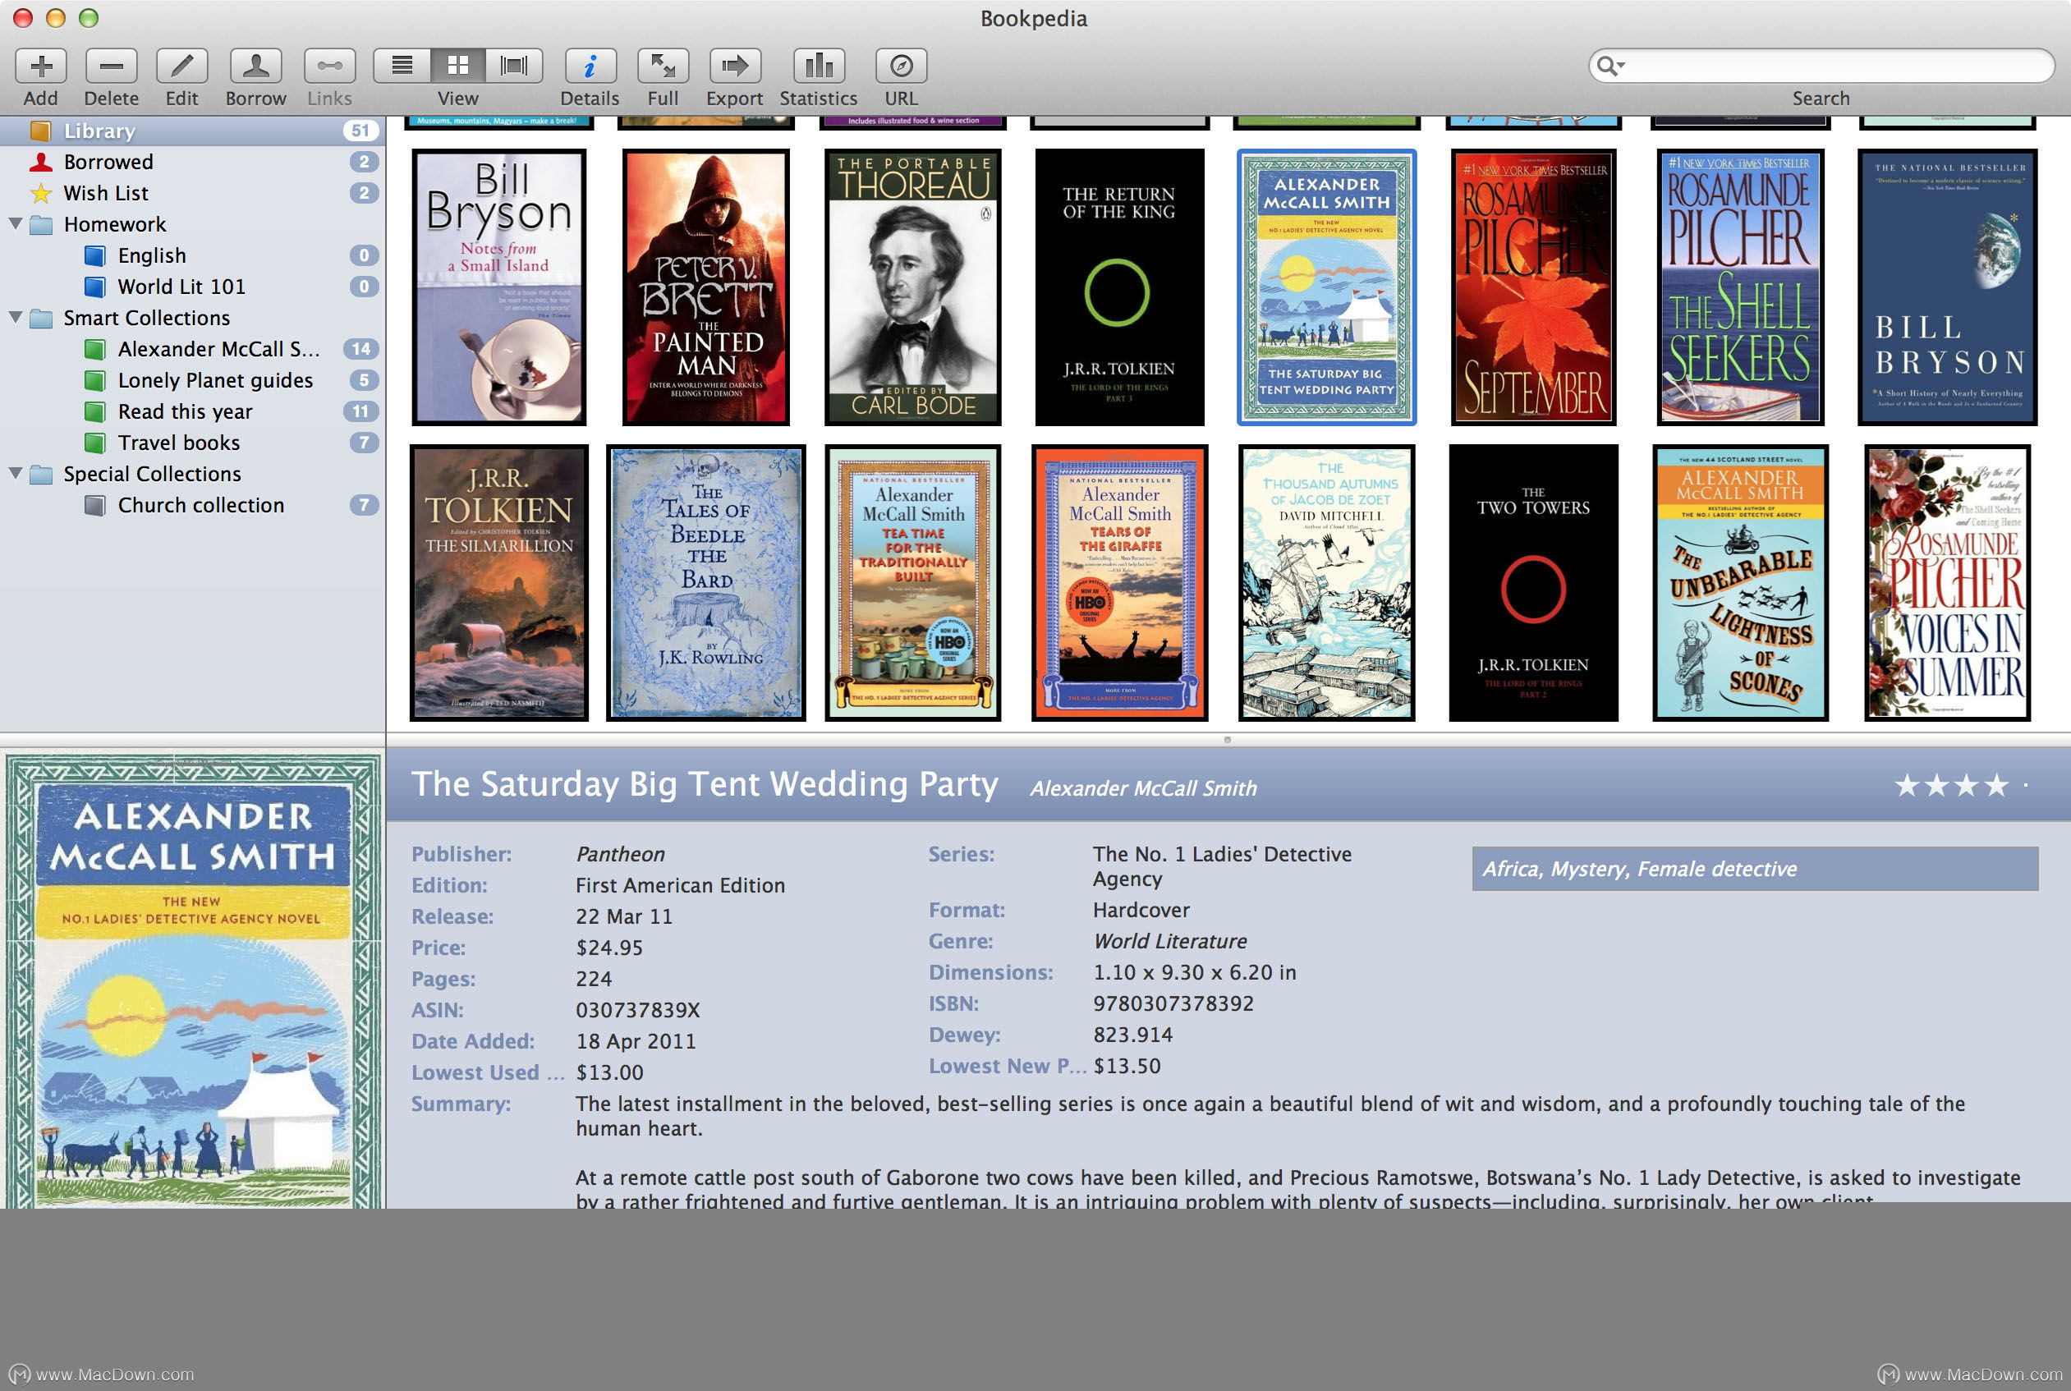
Task: Click the Lonely Planet guides green icon
Action: point(95,379)
